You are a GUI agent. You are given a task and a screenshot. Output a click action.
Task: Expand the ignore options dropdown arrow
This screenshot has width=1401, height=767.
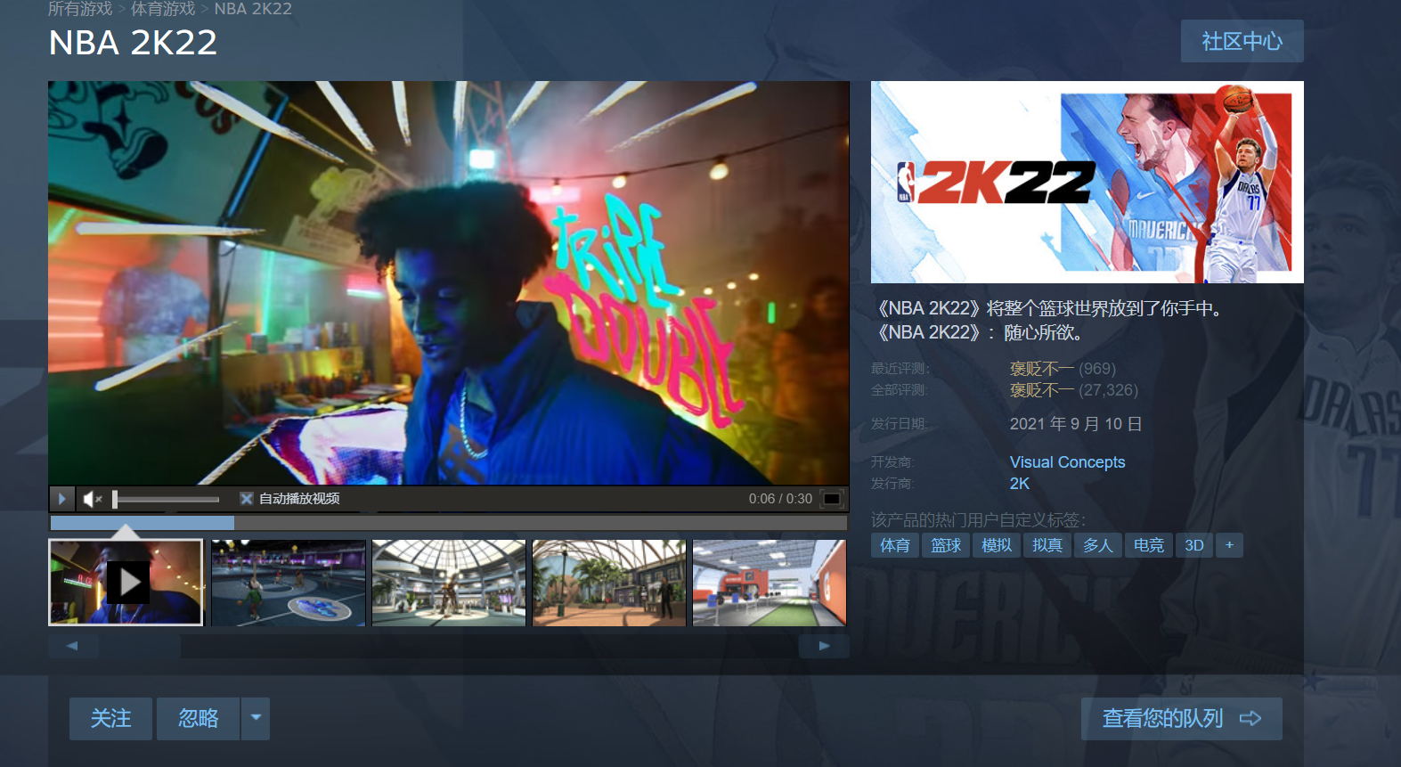click(x=256, y=719)
